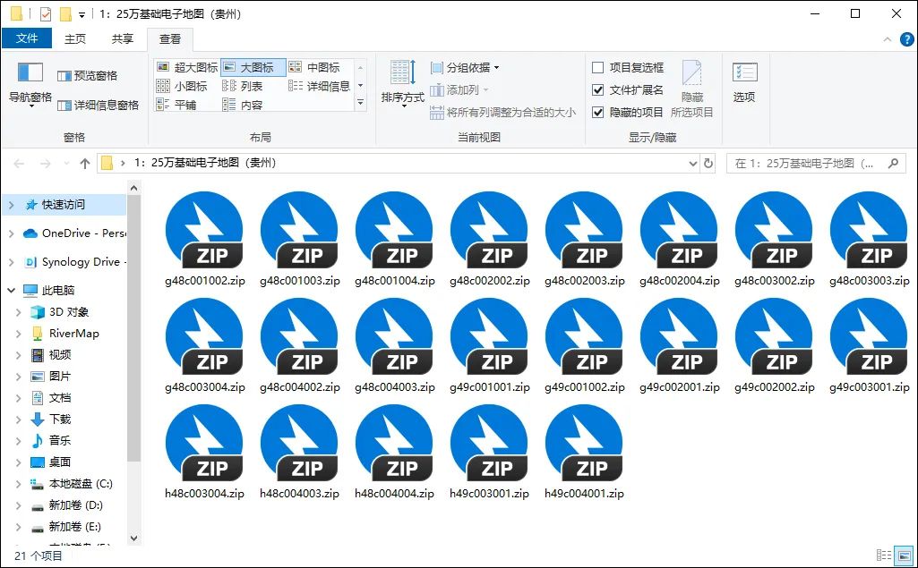Uncheck 隐藏的项目 checkbox
The height and width of the screenshot is (568, 918).
(x=597, y=113)
